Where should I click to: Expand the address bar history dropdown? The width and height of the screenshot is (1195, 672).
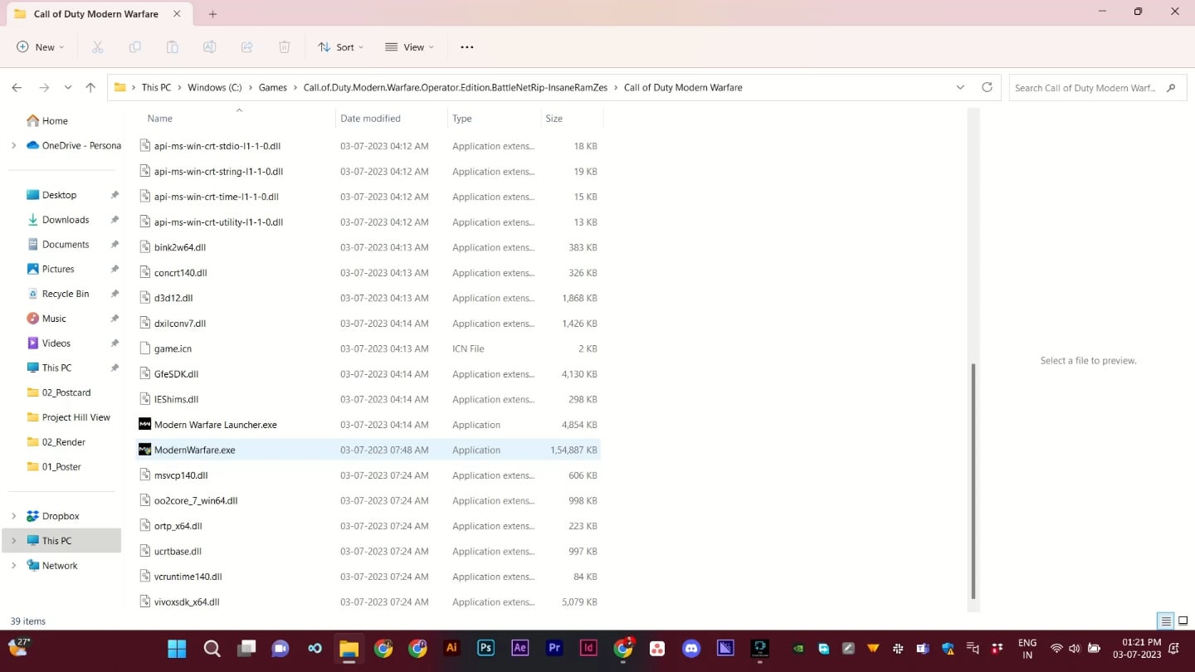(960, 87)
